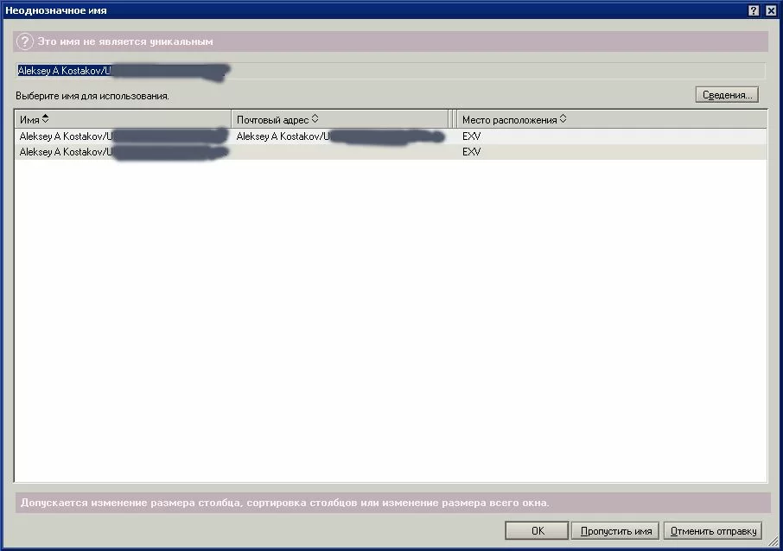Click the sort arrow next to Имя

(x=45, y=119)
